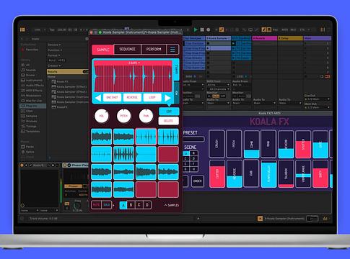
Task: Switch to the SAMPLE tab
Action: pos(103,50)
